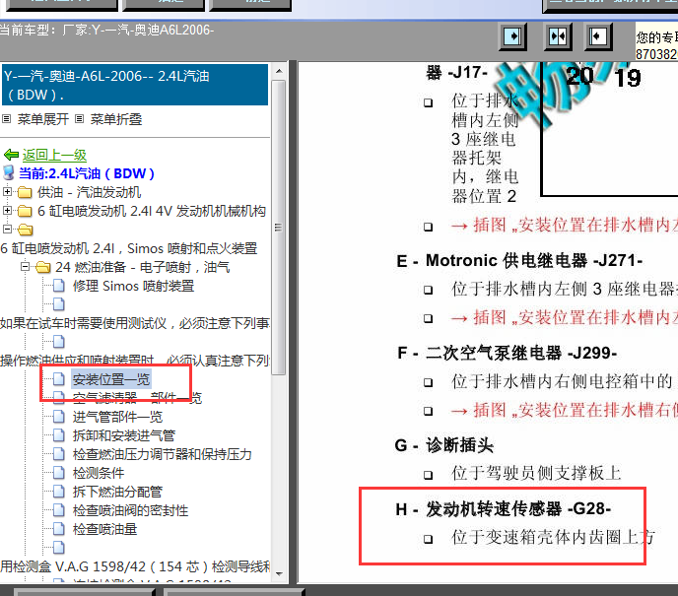This screenshot has width=678, height=596.
Task: Click page icon of 安装位置一览
Action: click(x=59, y=379)
